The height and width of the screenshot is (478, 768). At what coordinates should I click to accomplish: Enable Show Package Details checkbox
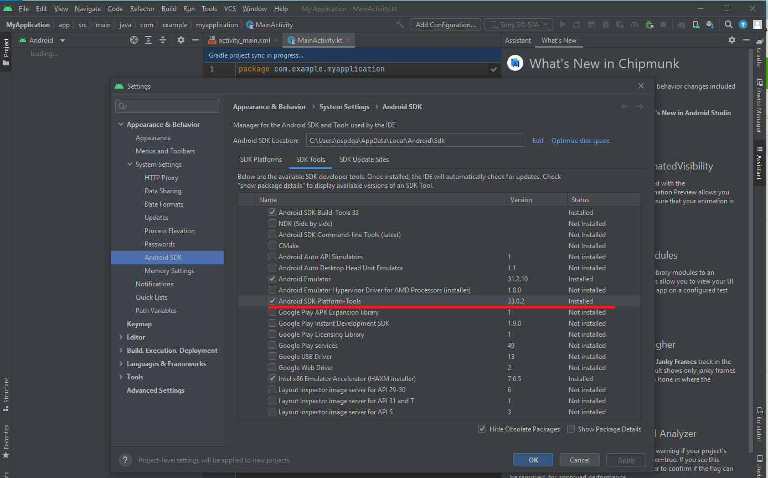(571, 429)
